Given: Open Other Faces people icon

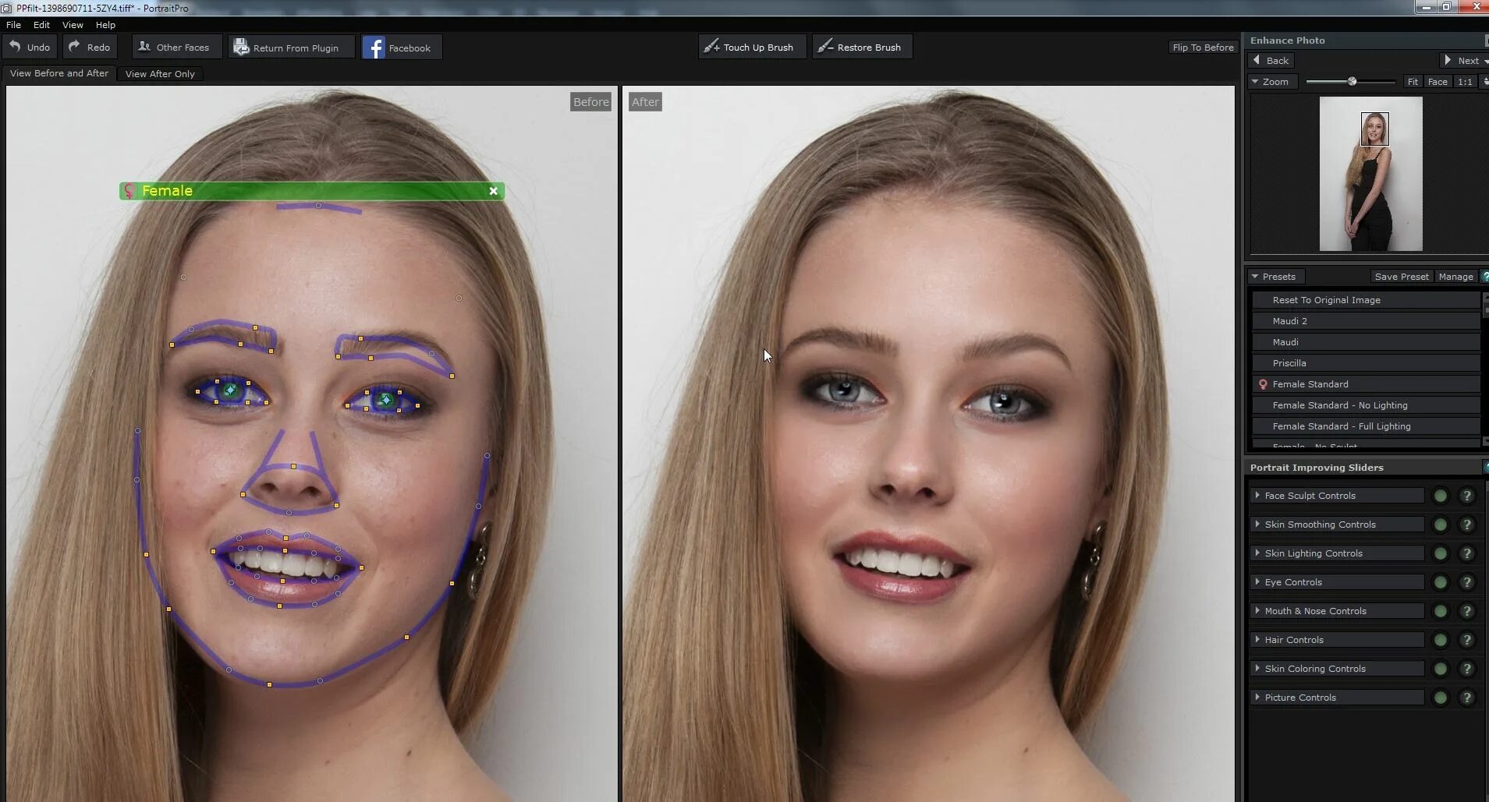Looking at the screenshot, I should click(x=144, y=47).
